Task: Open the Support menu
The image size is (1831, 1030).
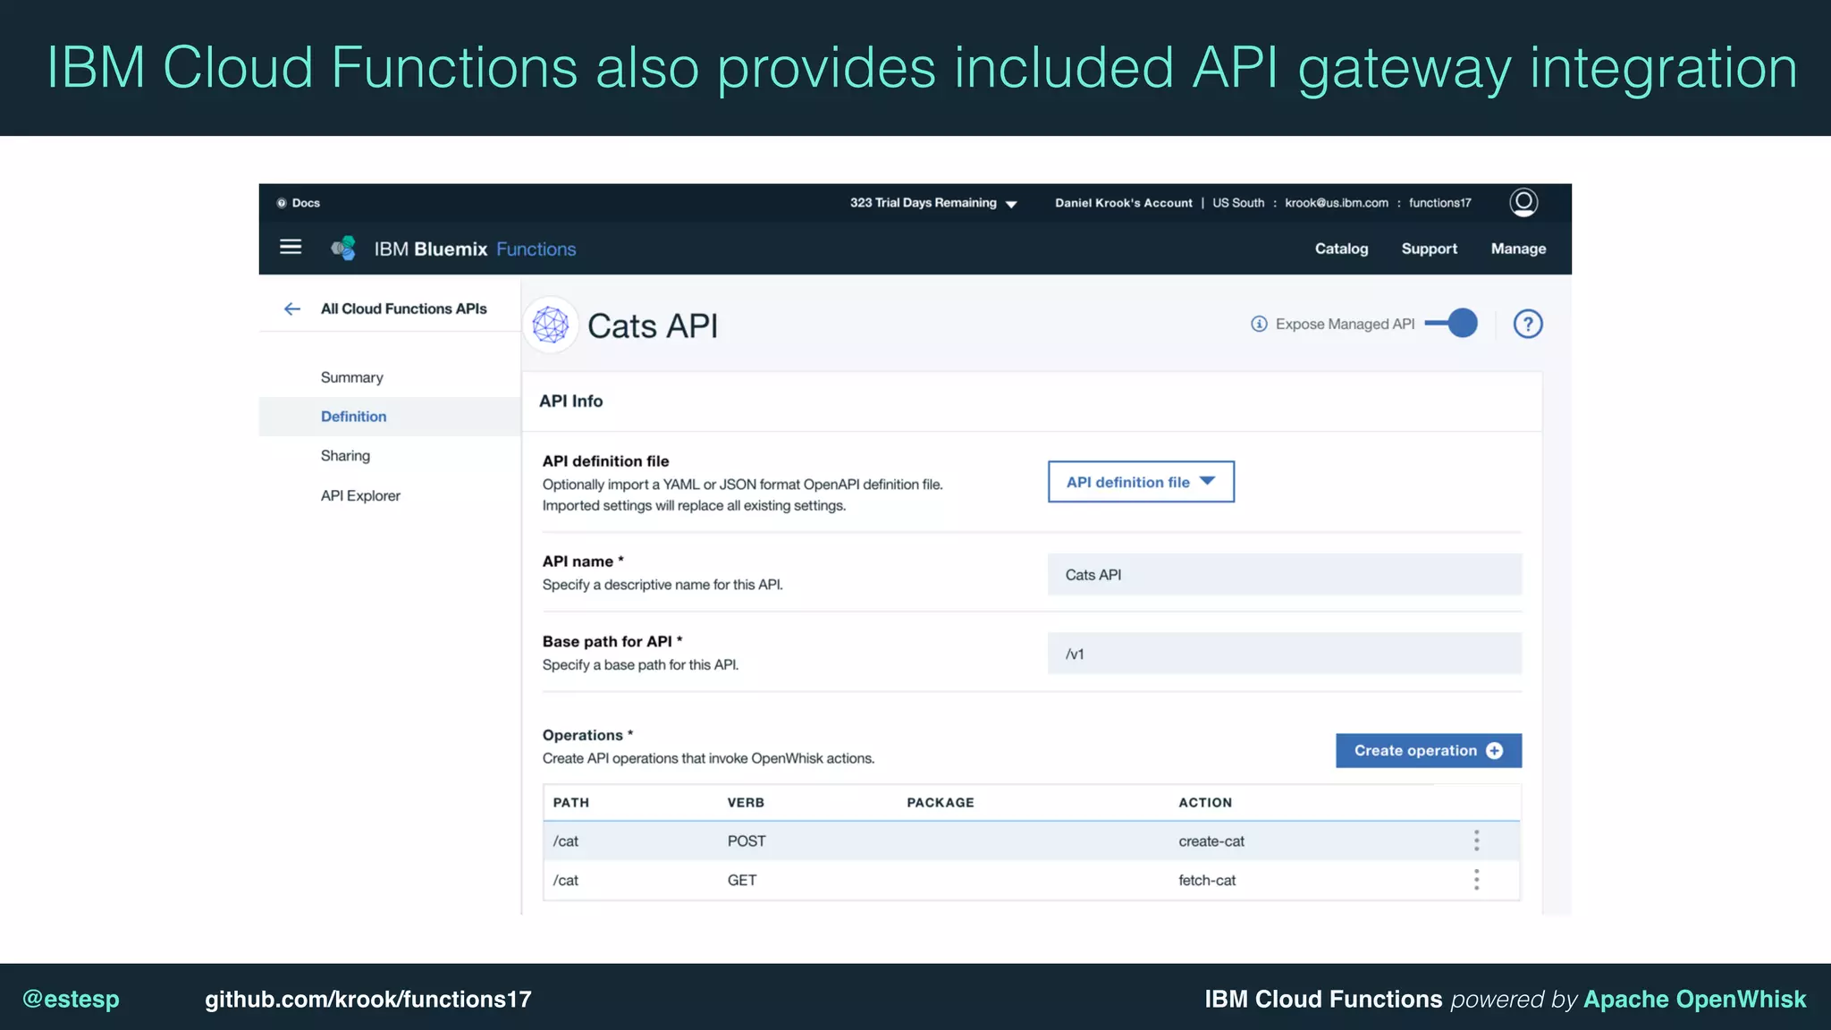Action: 1429,249
